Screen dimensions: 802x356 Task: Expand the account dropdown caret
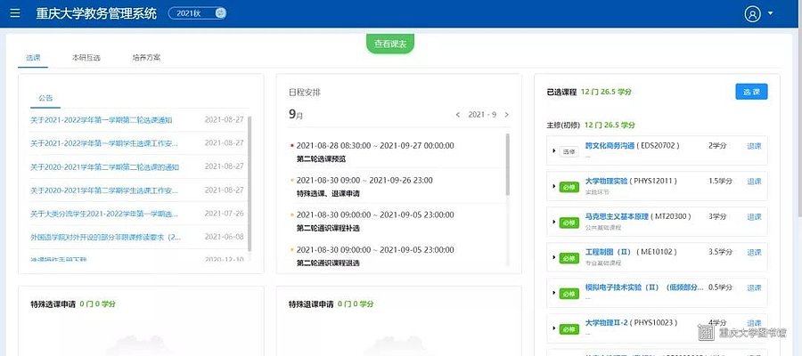771,13
